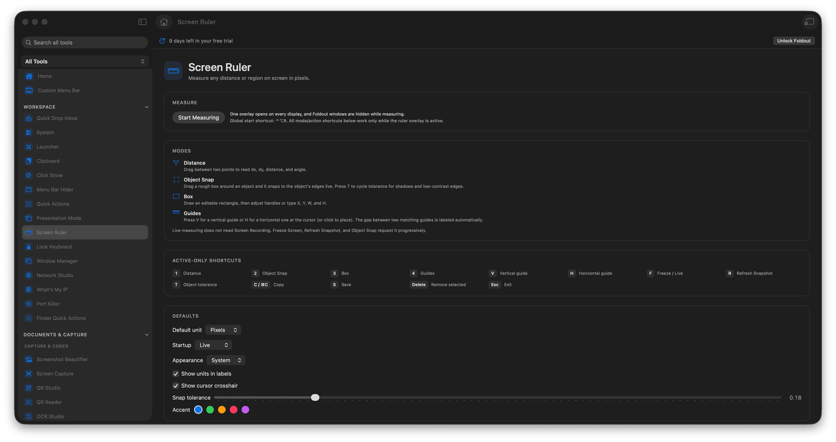836x442 pixels.
Task: Select the purple accent color
Action: pos(246,410)
